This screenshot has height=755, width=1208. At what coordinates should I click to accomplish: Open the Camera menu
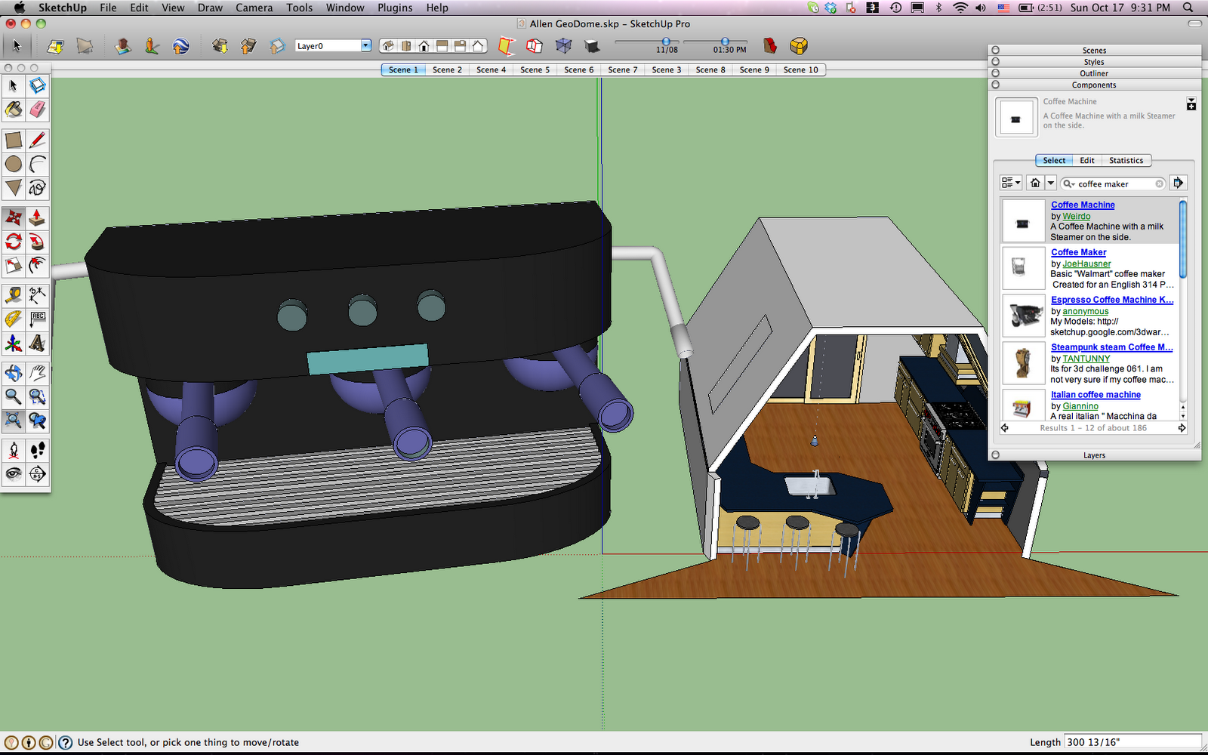point(254,8)
